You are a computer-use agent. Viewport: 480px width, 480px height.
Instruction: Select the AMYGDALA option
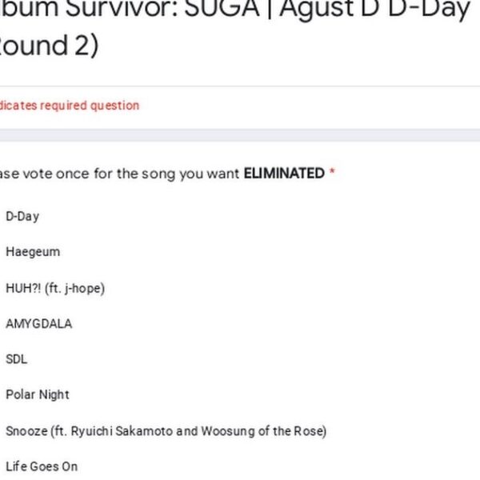[x=39, y=324]
